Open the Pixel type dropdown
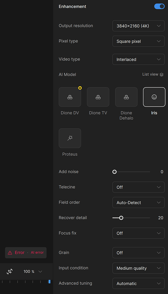Viewport: 168px width, 294px height. tap(138, 41)
